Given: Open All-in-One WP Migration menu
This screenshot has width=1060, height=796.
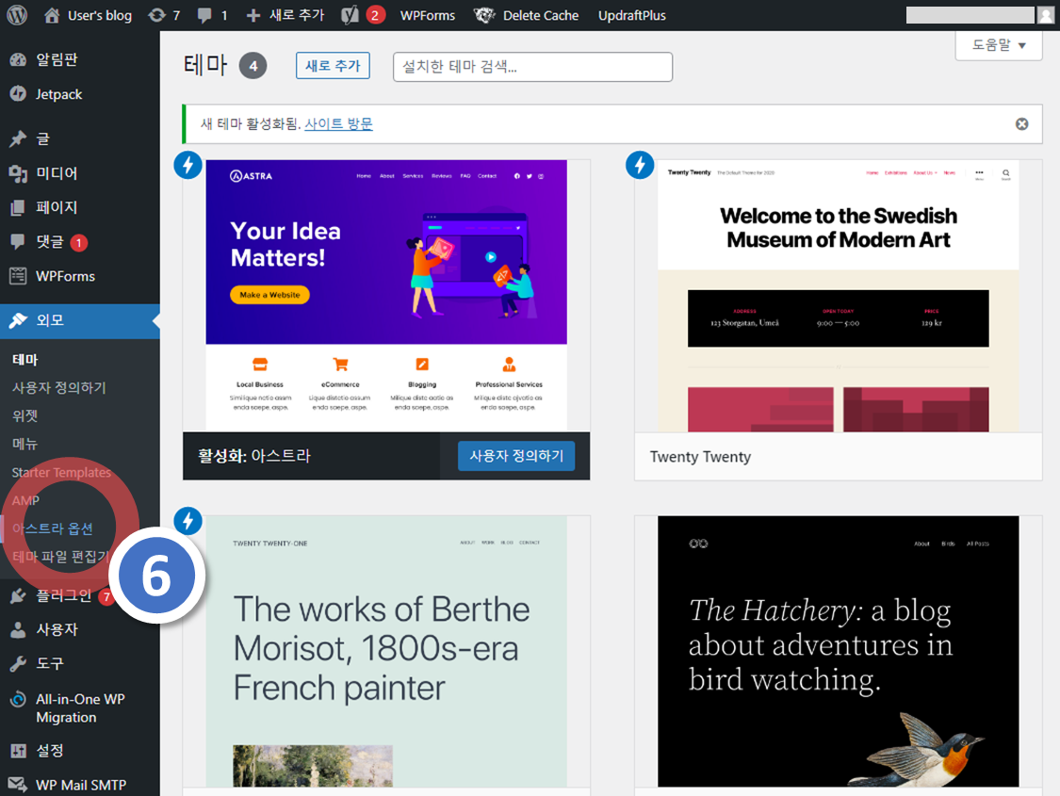Looking at the screenshot, I should pos(80,708).
